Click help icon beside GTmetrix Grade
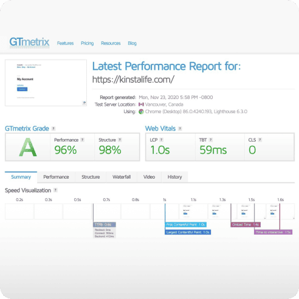Viewport: 299px width, 299px height. (x=53, y=128)
